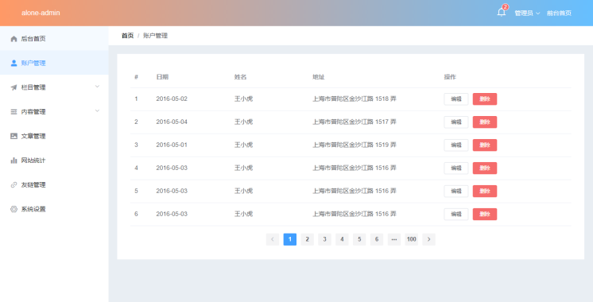Click the paper plane icon beside 栏目管理
593x302 pixels.
(x=14, y=87)
